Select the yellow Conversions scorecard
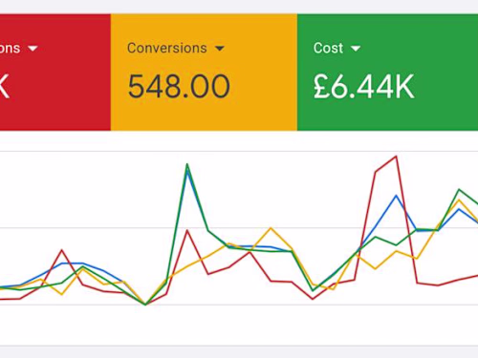 pos(204,73)
